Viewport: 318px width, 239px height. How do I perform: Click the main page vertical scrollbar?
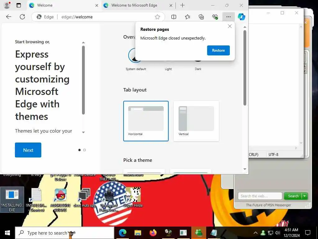245,68
